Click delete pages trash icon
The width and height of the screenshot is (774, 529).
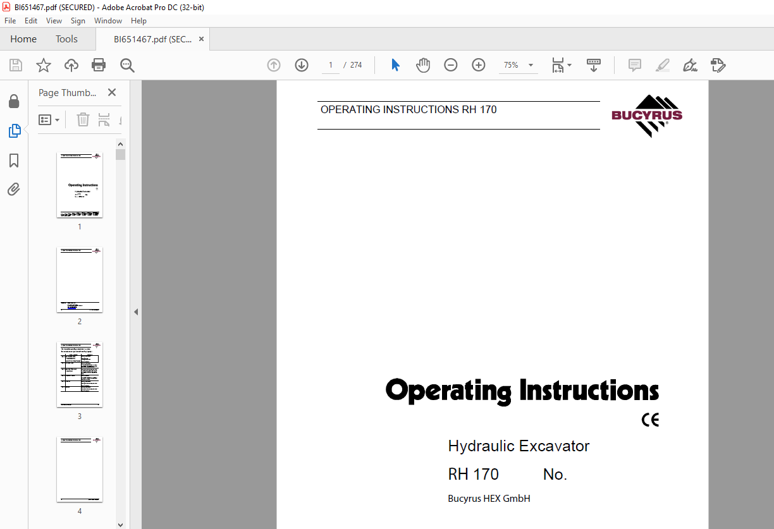tap(83, 119)
